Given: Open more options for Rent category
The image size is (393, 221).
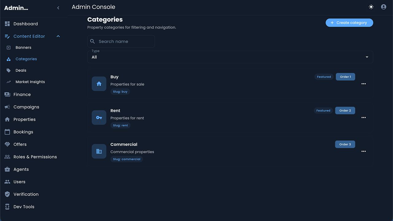Looking at the screenshot, I should tap(364, 118).
